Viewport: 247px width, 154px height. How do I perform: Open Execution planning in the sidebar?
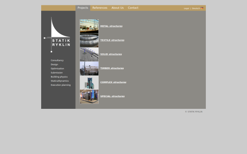[61, 85]
